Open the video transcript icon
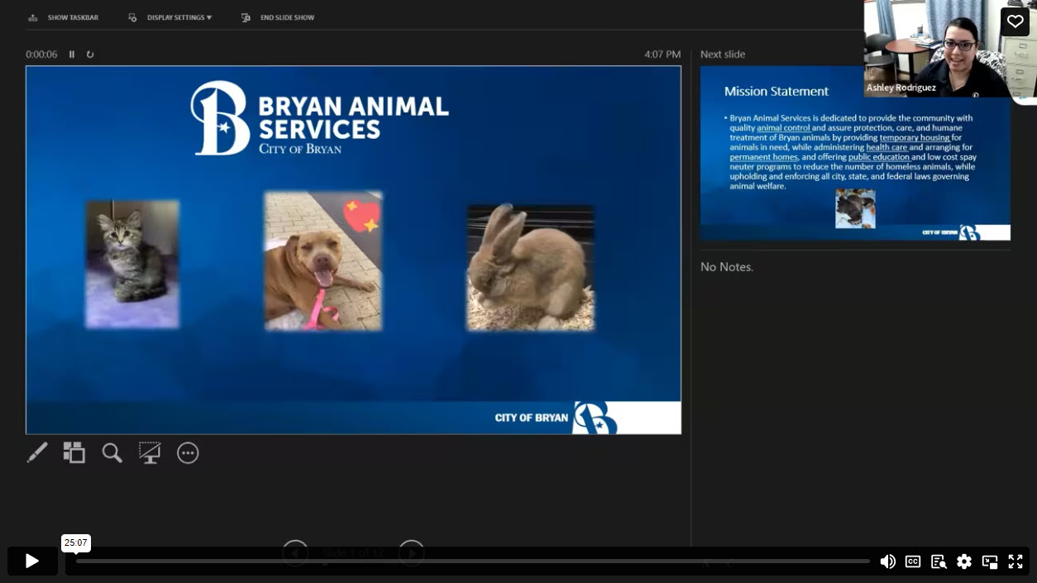 (939, 561)
